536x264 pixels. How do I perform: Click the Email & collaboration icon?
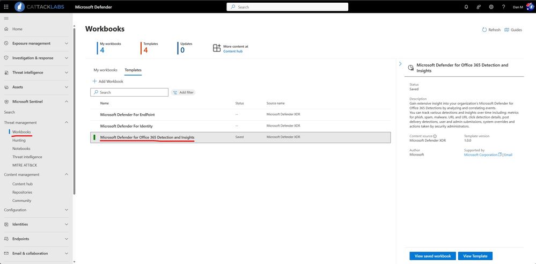[6, 253]
